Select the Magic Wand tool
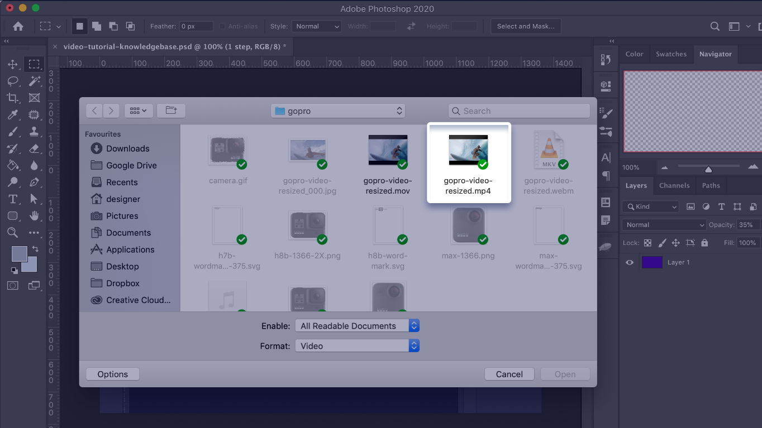 tap(34, 81)
